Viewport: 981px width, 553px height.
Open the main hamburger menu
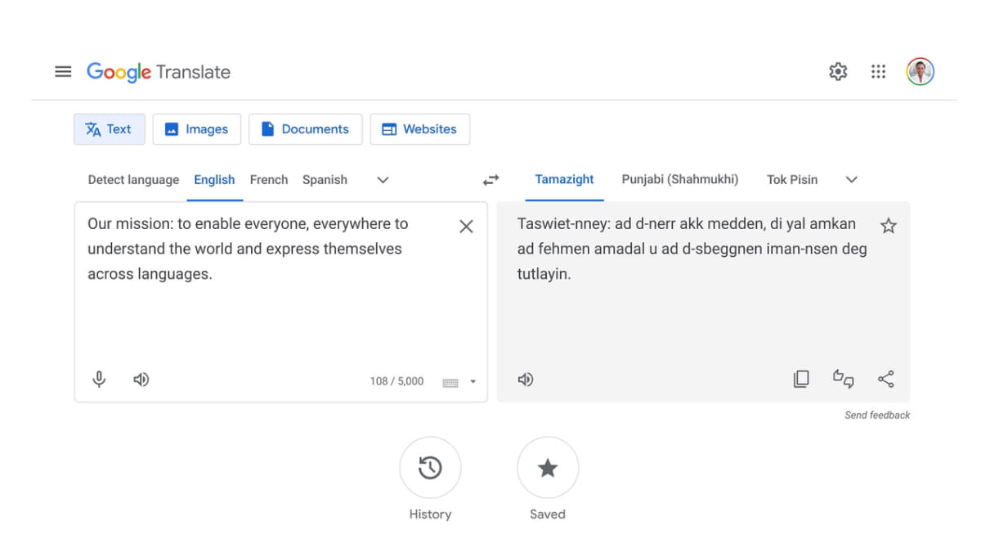pos(63,72)
